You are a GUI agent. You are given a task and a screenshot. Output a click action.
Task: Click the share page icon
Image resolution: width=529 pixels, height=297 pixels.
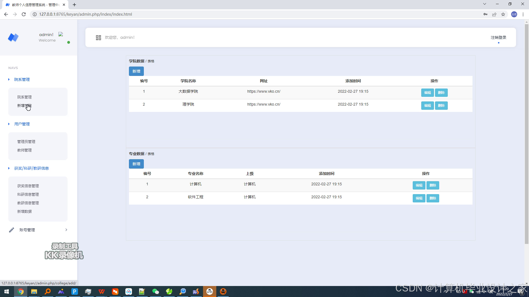tap(494, 14)
